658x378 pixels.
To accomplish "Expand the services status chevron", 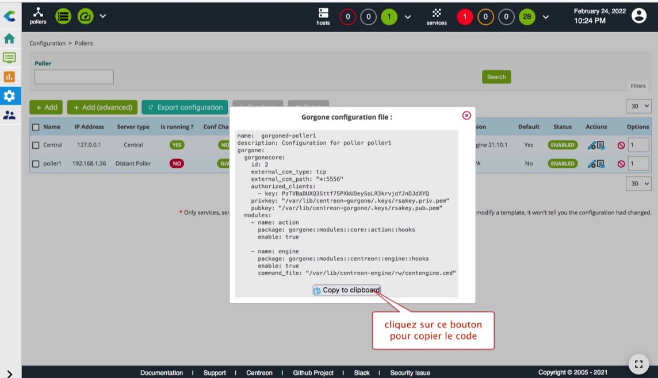I will (x=545, y=17).
